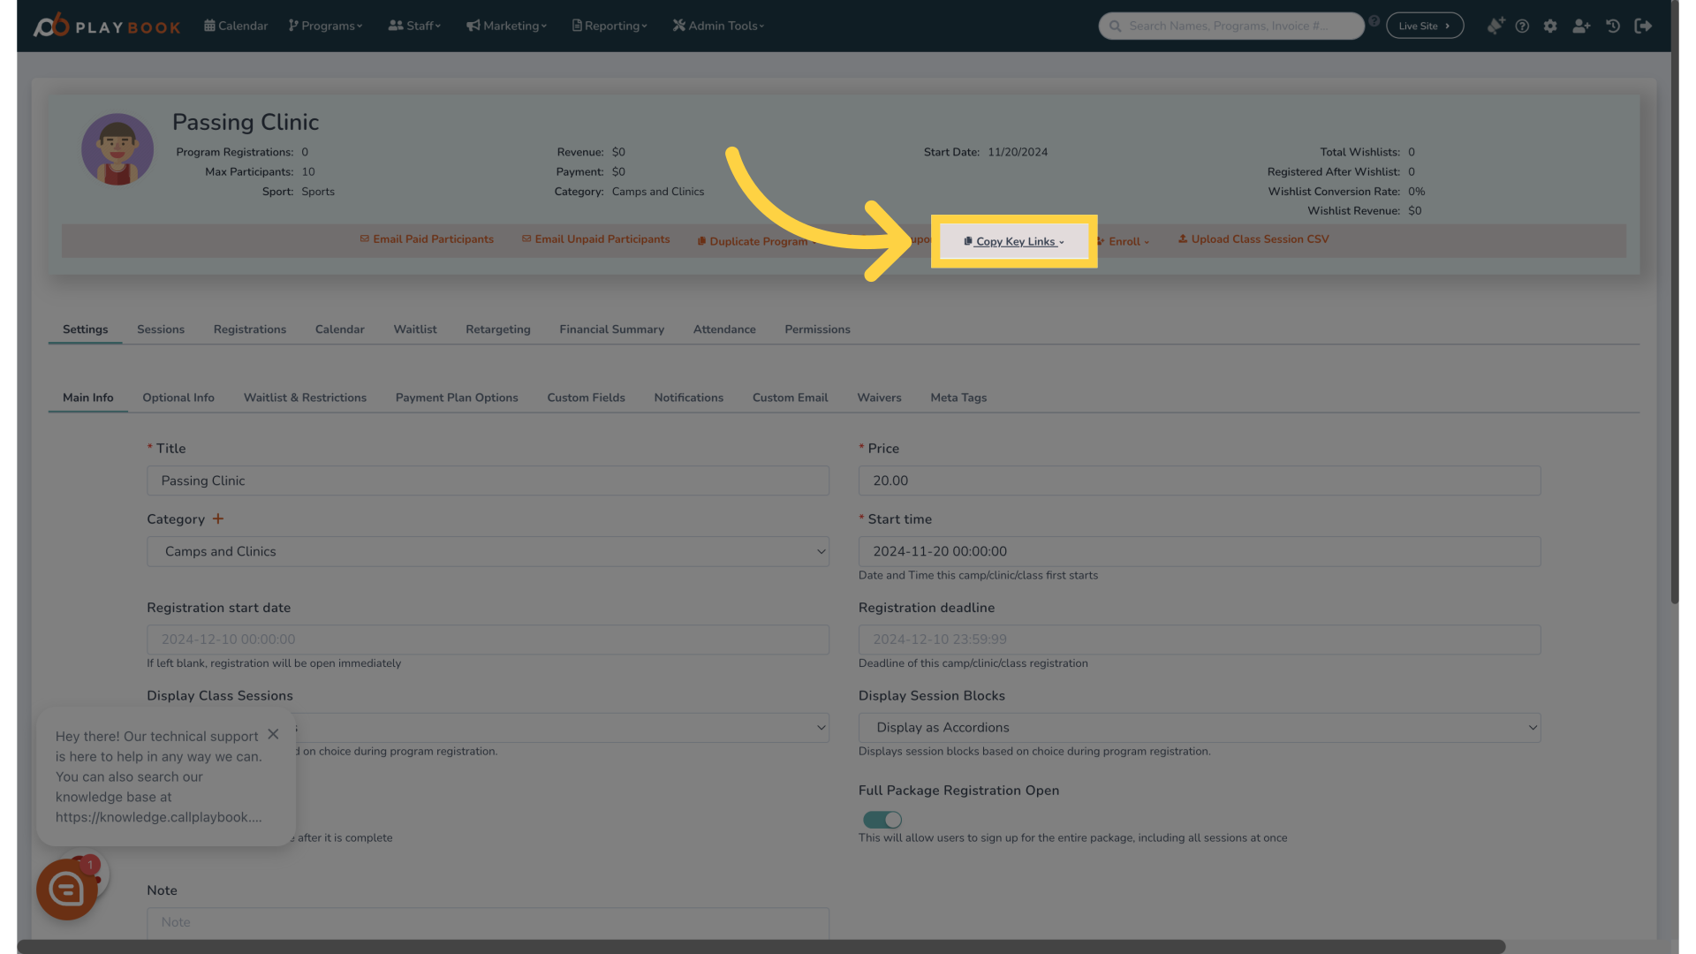Open the Display Session Blocks dropdown

coord(1199,727)
